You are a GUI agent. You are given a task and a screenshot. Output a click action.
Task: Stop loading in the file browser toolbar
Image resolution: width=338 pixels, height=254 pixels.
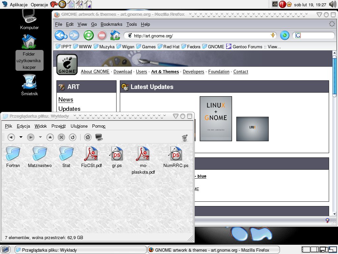coord(61,137)
